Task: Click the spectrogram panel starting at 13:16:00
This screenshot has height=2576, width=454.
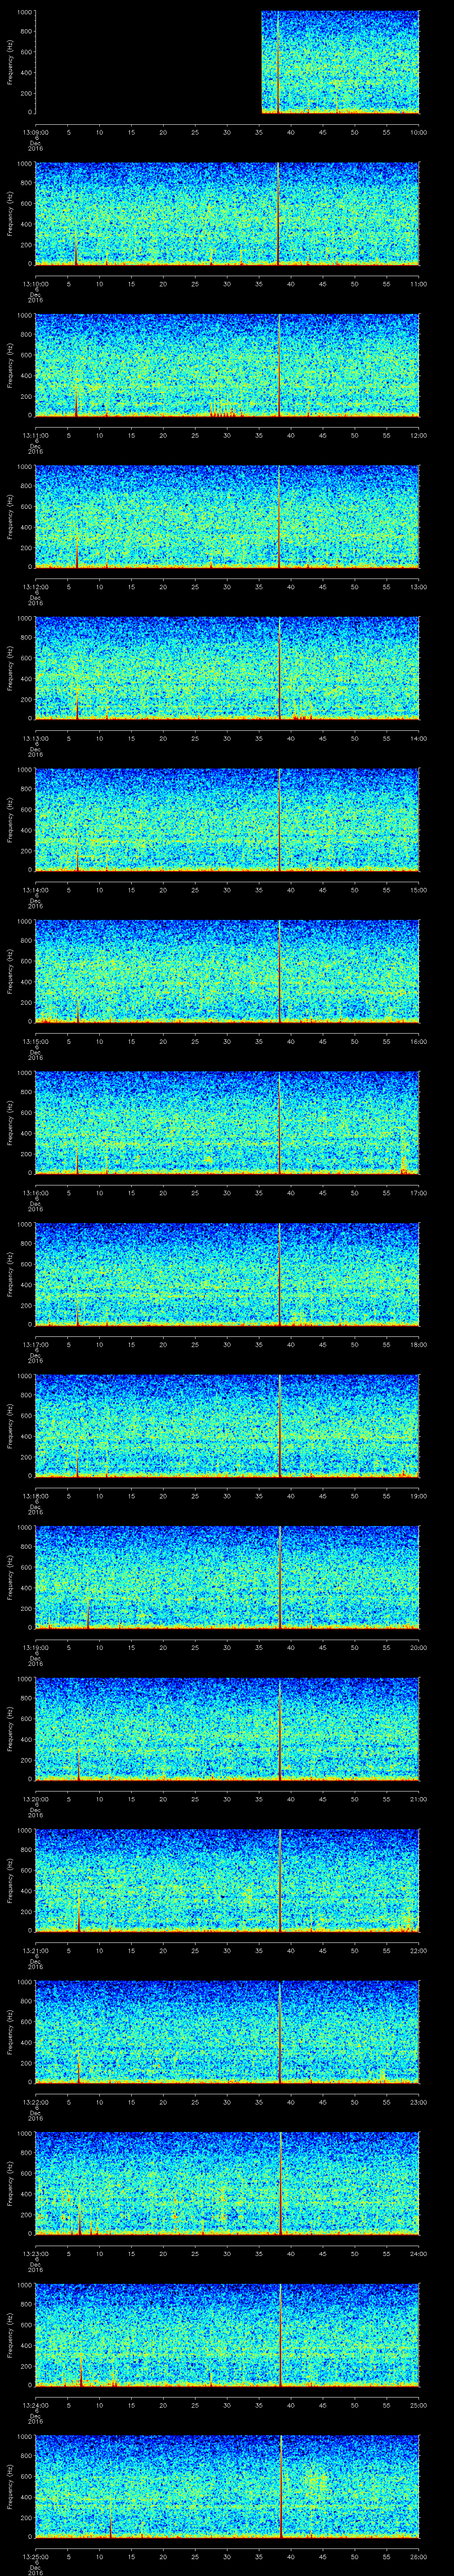Action: coord(227,1123)
